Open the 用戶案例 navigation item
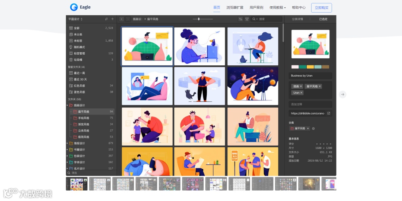This screenshot has height=201, width=402. pyautogui.click(x=256, y=7)
